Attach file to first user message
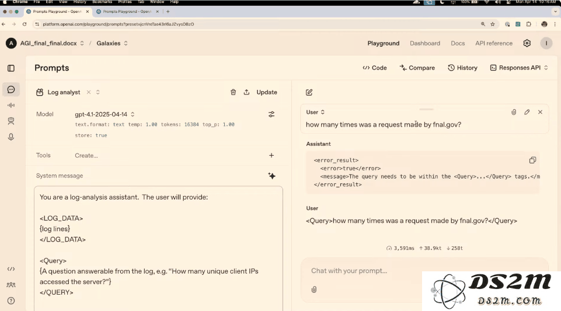 point(514,112)
